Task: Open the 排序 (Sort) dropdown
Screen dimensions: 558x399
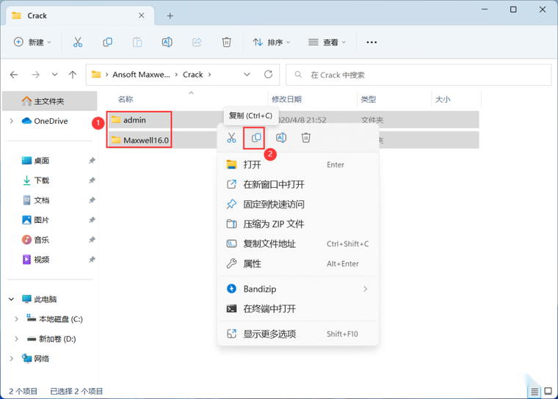Action: click(x=272, y=43)
